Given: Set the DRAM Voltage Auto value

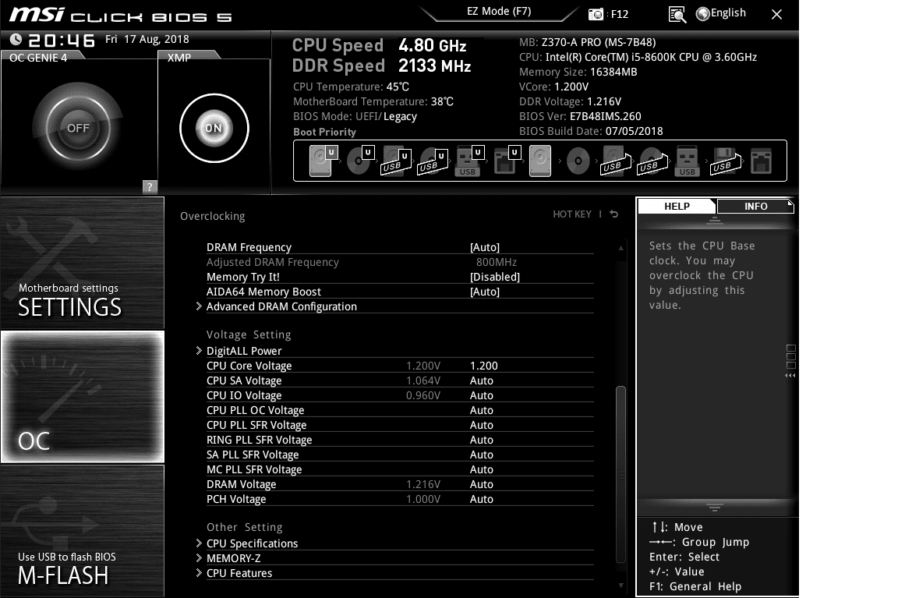Looking at the screenshot, I should pos(482,485).
